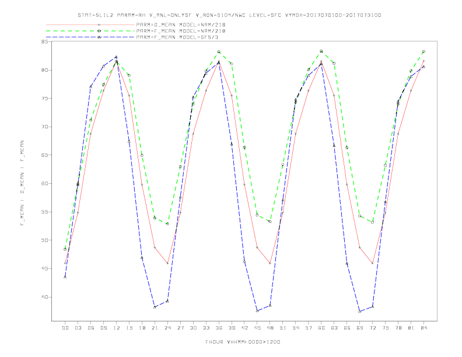462x357 pixels.
Task: Click the y-axis tick label 80
Action: [x=44, y=70]
